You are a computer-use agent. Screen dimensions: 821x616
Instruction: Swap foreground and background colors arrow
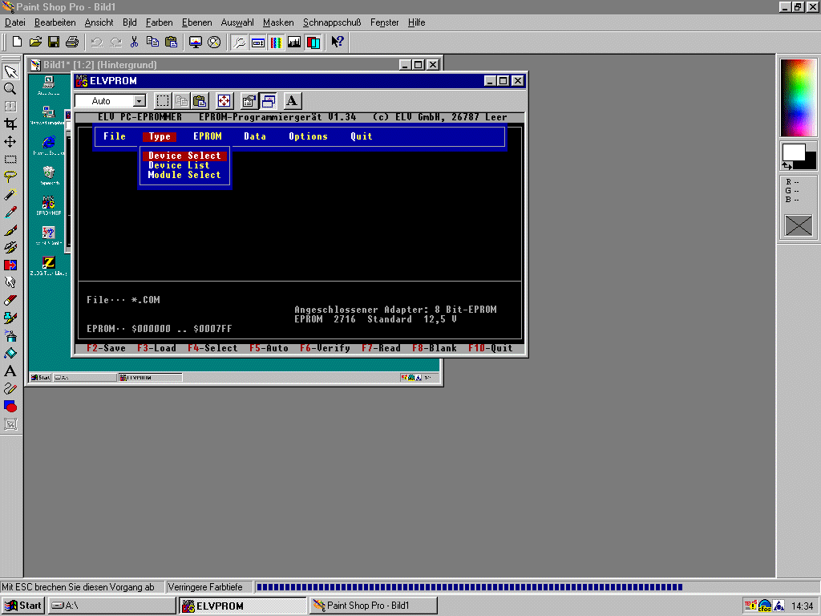coord(787,165)
